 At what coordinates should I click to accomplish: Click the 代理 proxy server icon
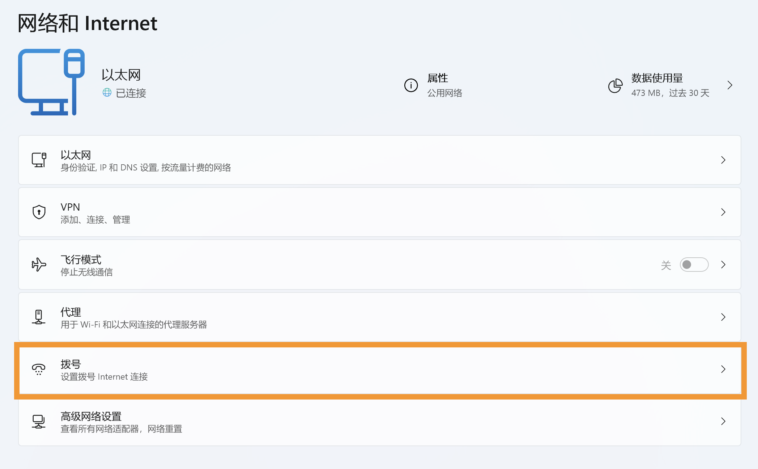click(39, 317)
